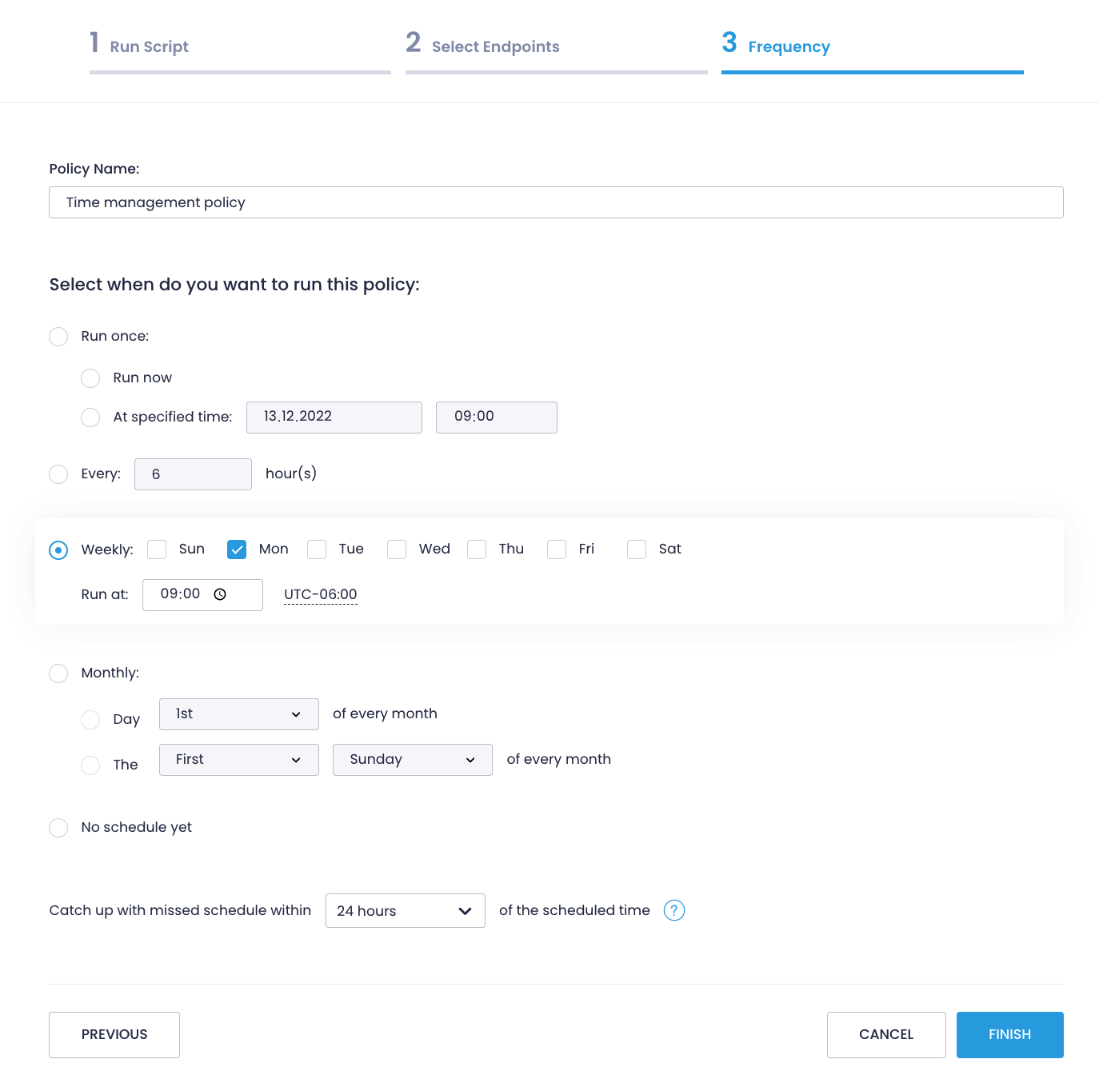This screenshot has height=1067, width=1099.
Task: Click the clock icon in Run at field
Action: click(x=220, y=594)
